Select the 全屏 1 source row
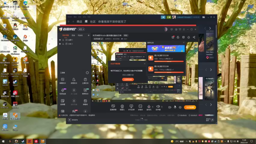 tap(74, 40)
